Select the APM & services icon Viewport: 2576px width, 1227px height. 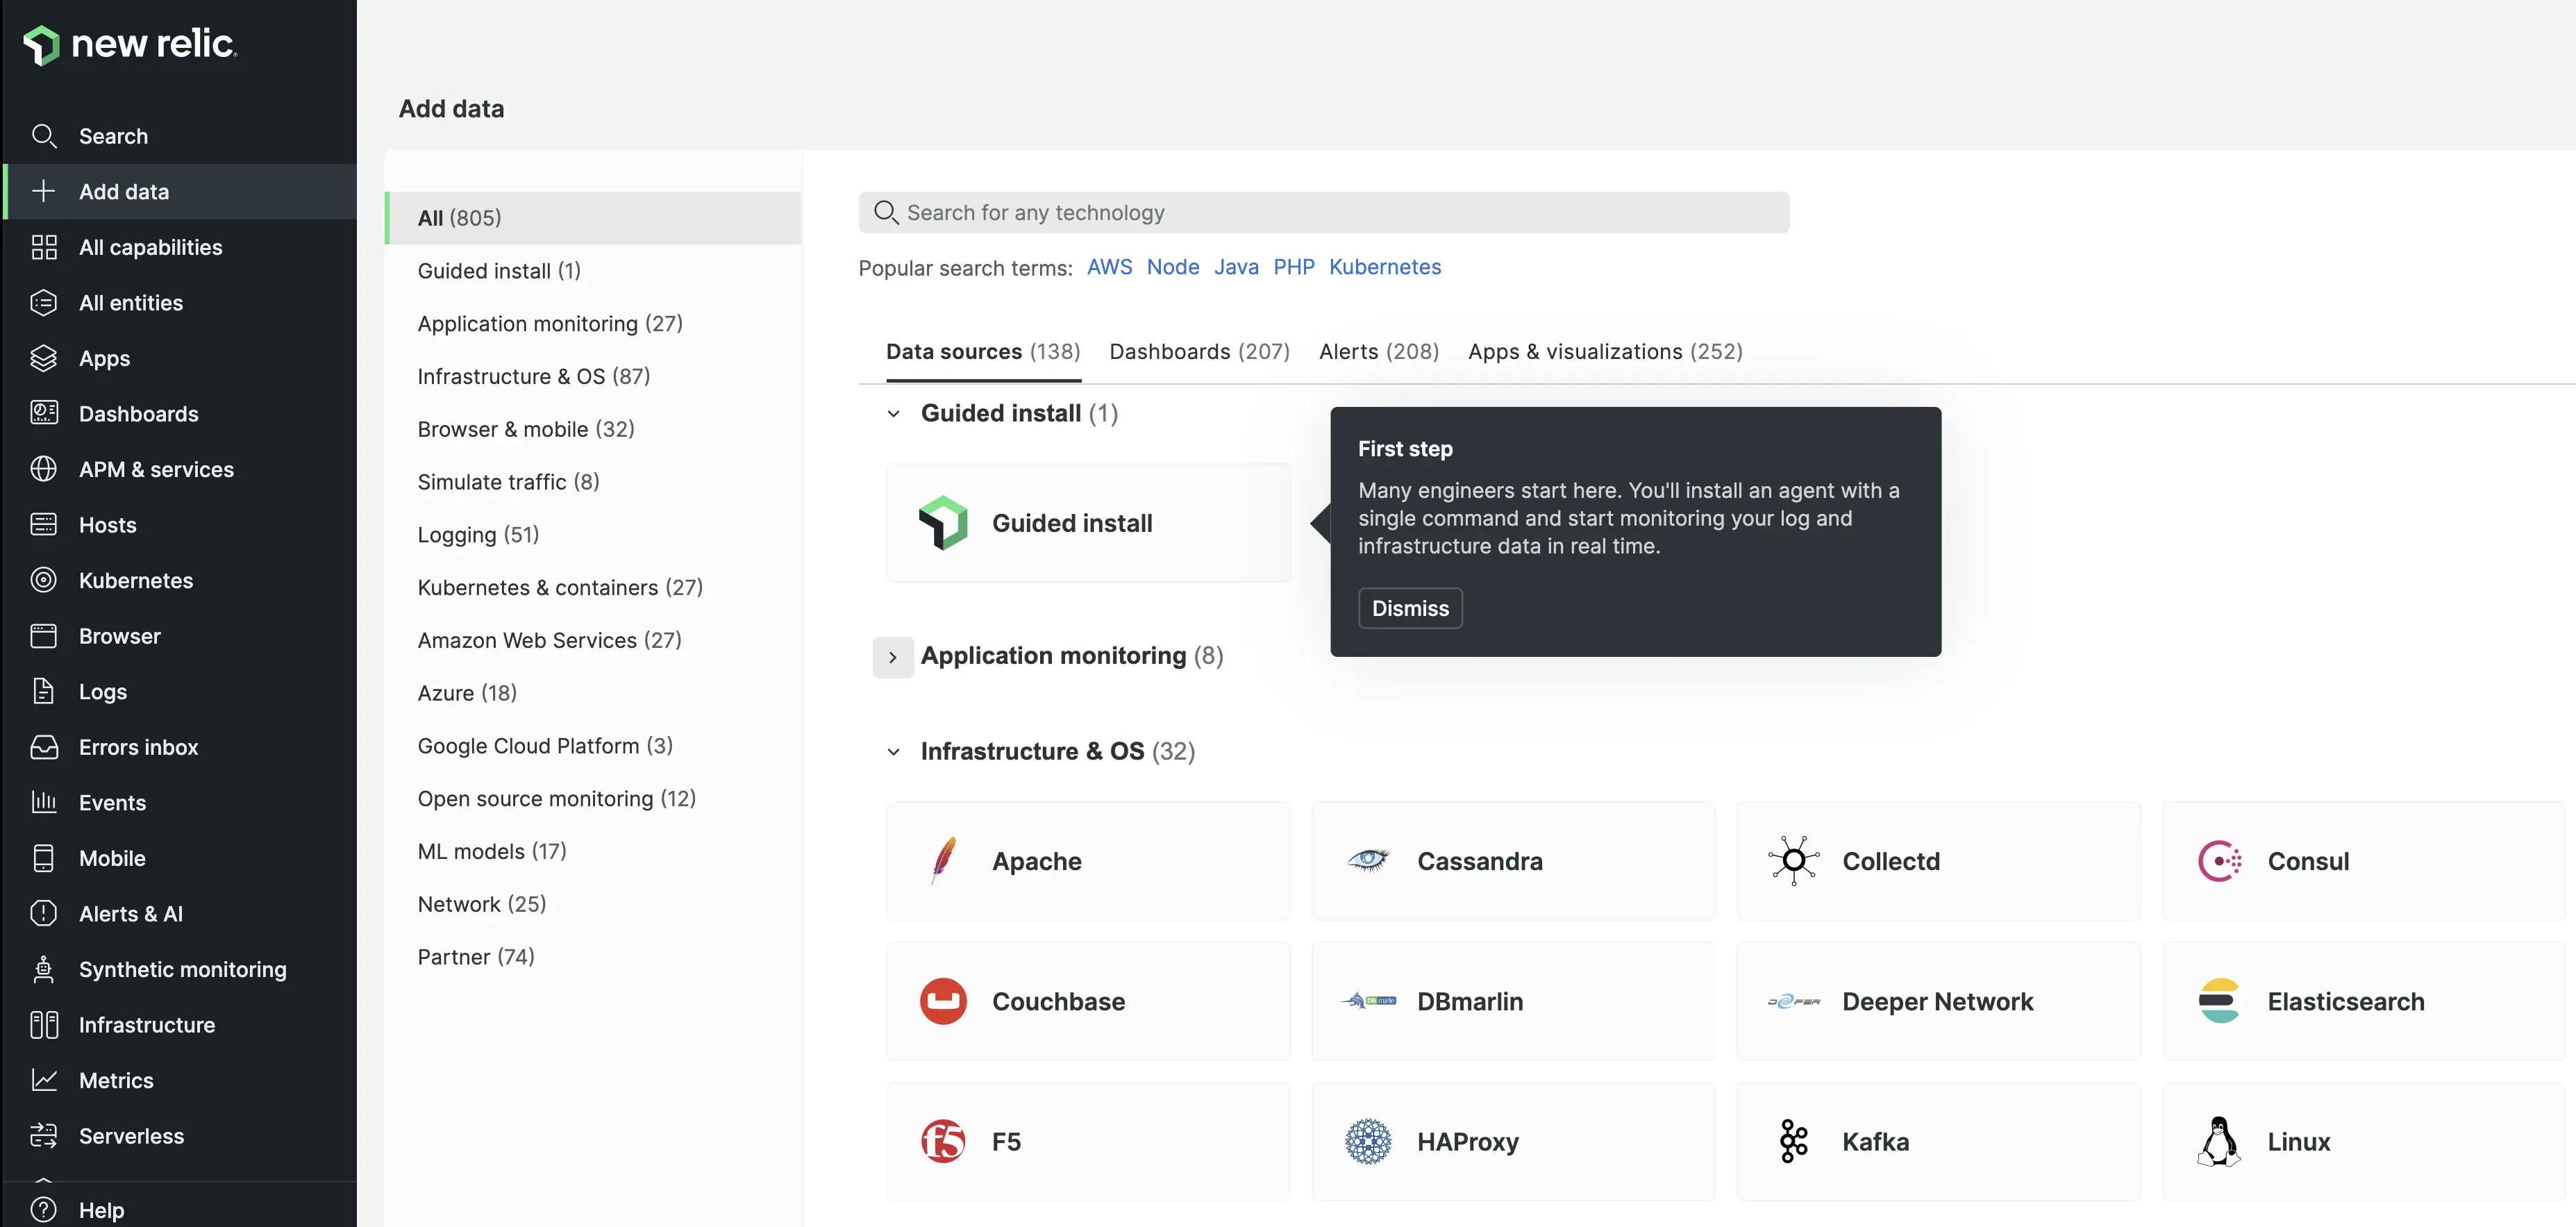coord(45,469)
